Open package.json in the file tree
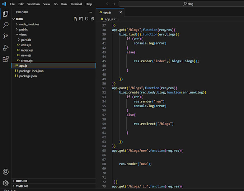Screen dimensions: 244x191 click(53, 76)
